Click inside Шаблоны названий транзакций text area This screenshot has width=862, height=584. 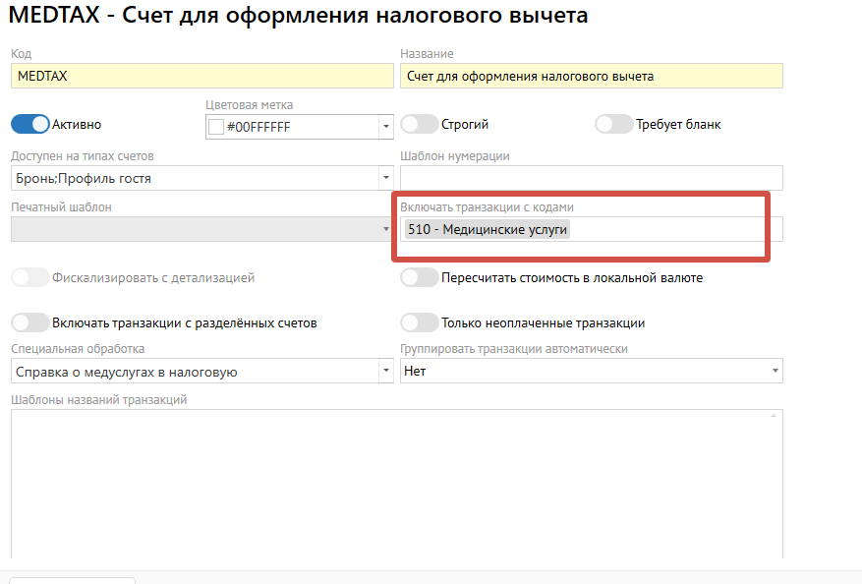(393, 482)
